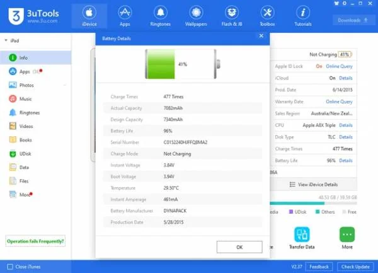Open CPU Details link
The image size is (378, 273).
pyautogui.click(x=345, y=125)
